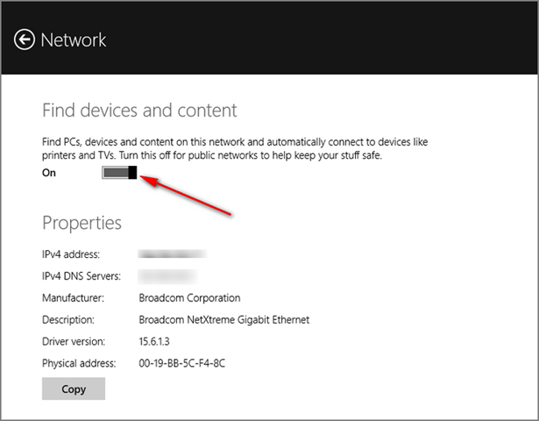Click the back arrow icon
This screenshot has height=421, width=539.
25,39
